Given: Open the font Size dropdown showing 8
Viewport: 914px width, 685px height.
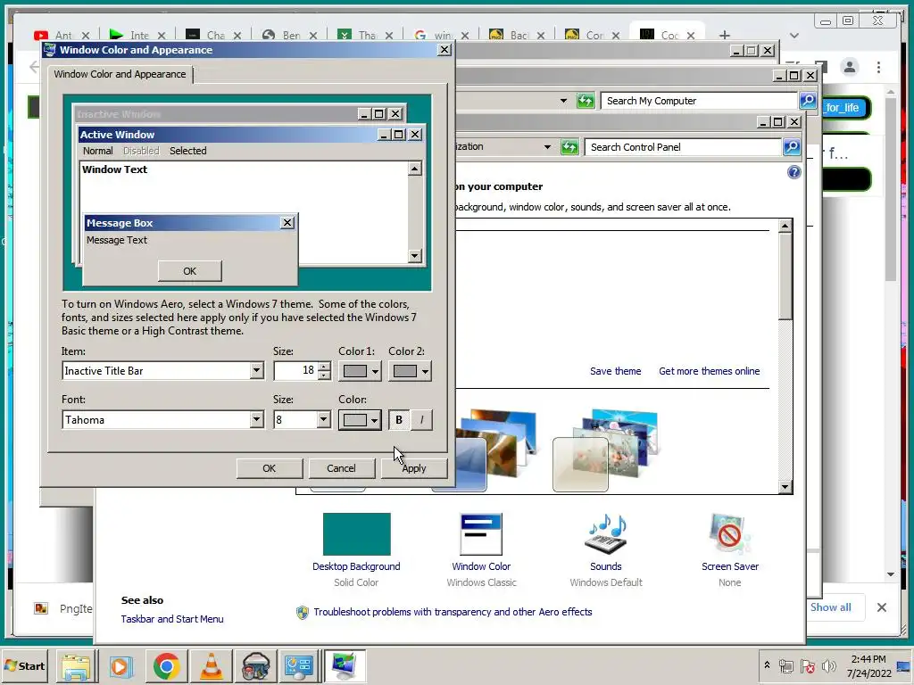Looking at the screenshot, I should (x=323, y=419).
